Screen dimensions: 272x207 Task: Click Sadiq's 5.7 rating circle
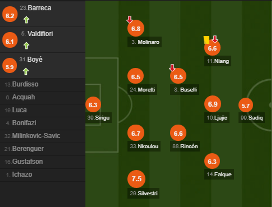coord(246,105)
